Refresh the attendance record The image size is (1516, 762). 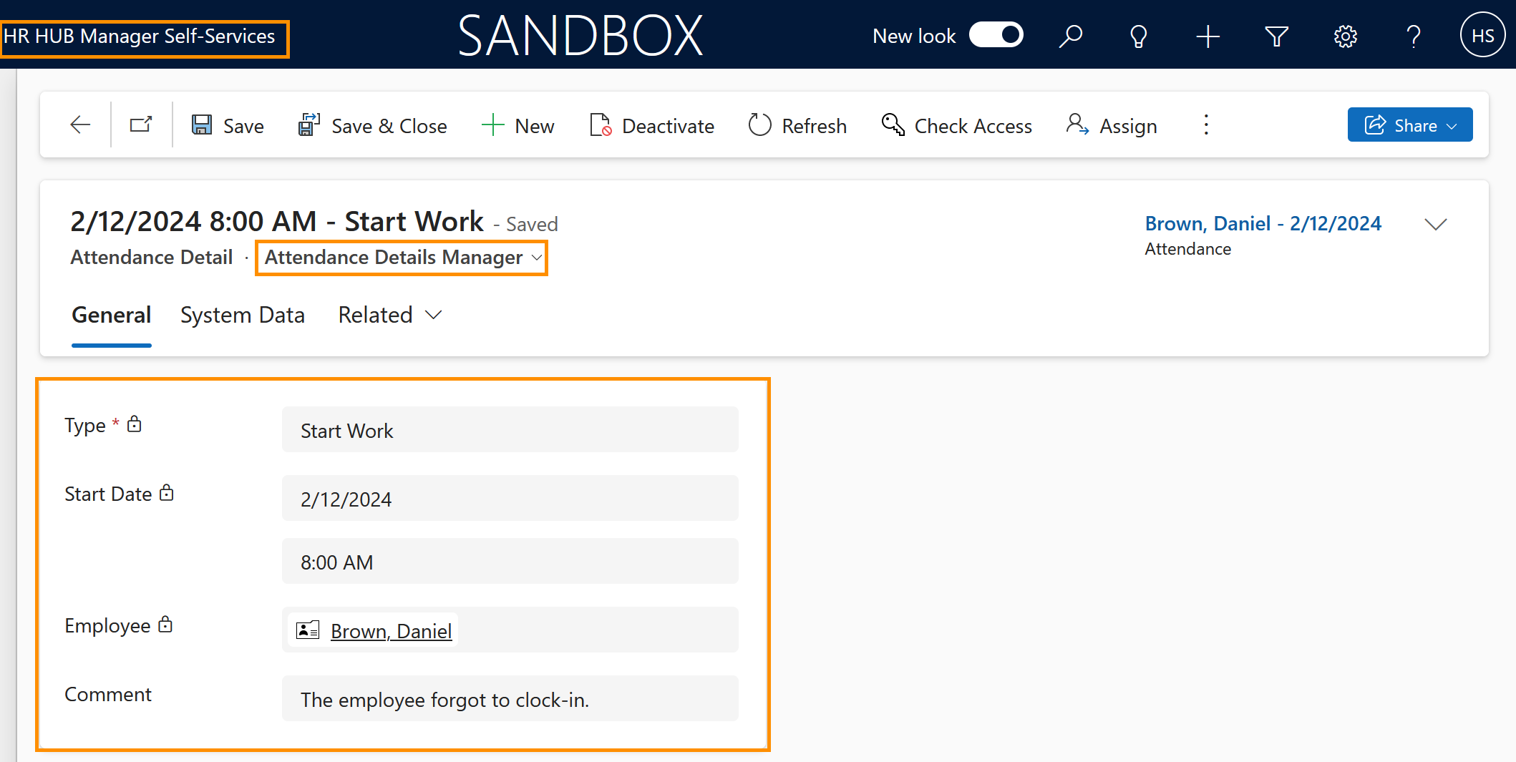pos(796,125)
